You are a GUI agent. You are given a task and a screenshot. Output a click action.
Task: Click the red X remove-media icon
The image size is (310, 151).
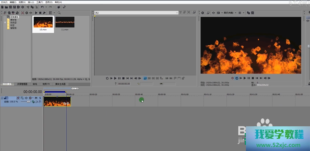pos(23,13)
